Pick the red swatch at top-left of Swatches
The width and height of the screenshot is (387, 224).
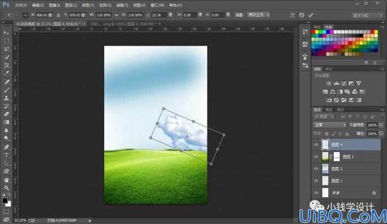313,32
